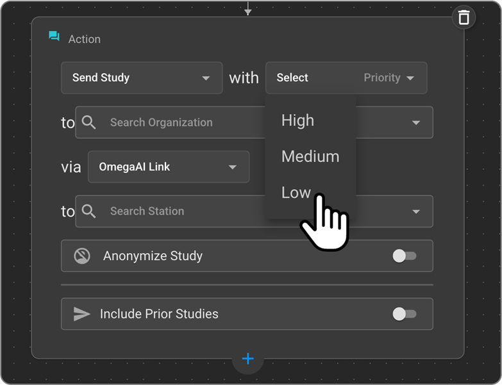Click the trash delete icon
Viewport: 502px width, 385px height.
464,17
